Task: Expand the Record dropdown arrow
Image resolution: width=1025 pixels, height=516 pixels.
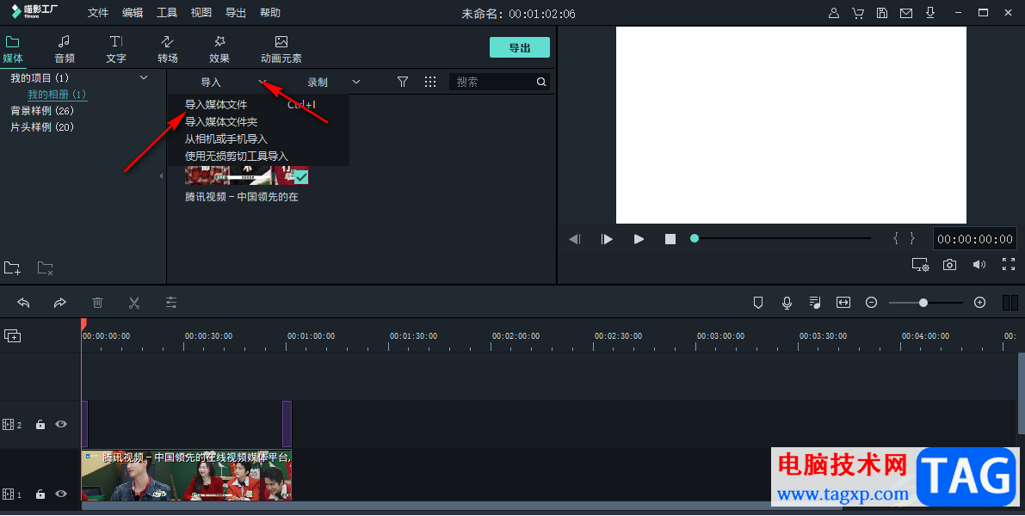Action: tap(356, 82)
